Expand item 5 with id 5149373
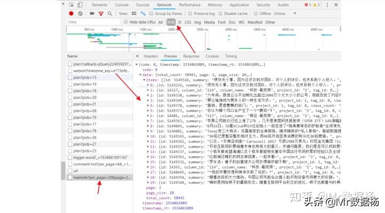The width and height of the screenshot is (385, 213). click(148, 111)
